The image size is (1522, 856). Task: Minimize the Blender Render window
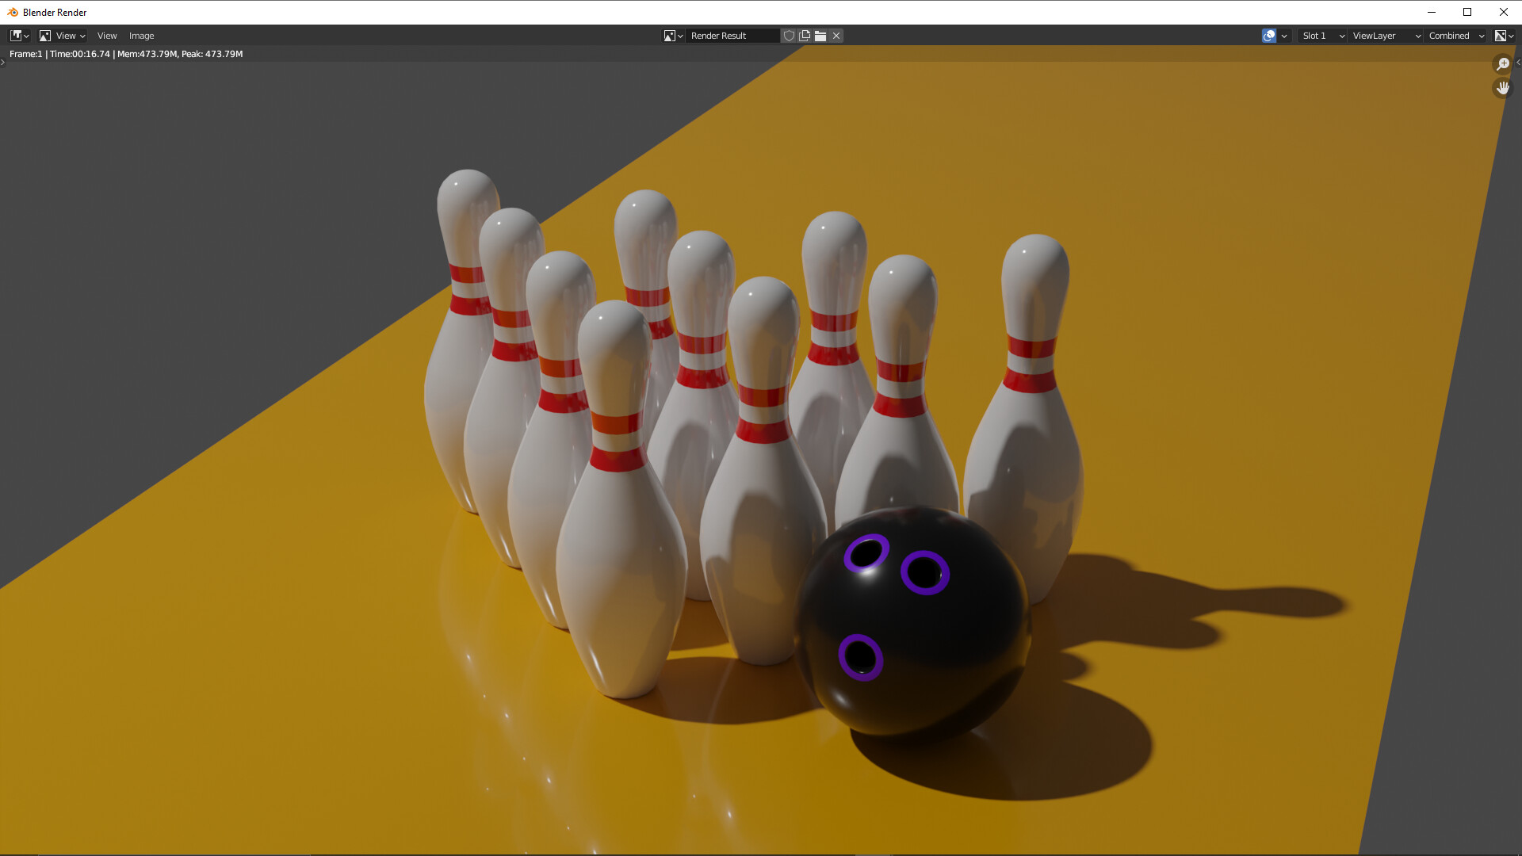pos(1431,12)
